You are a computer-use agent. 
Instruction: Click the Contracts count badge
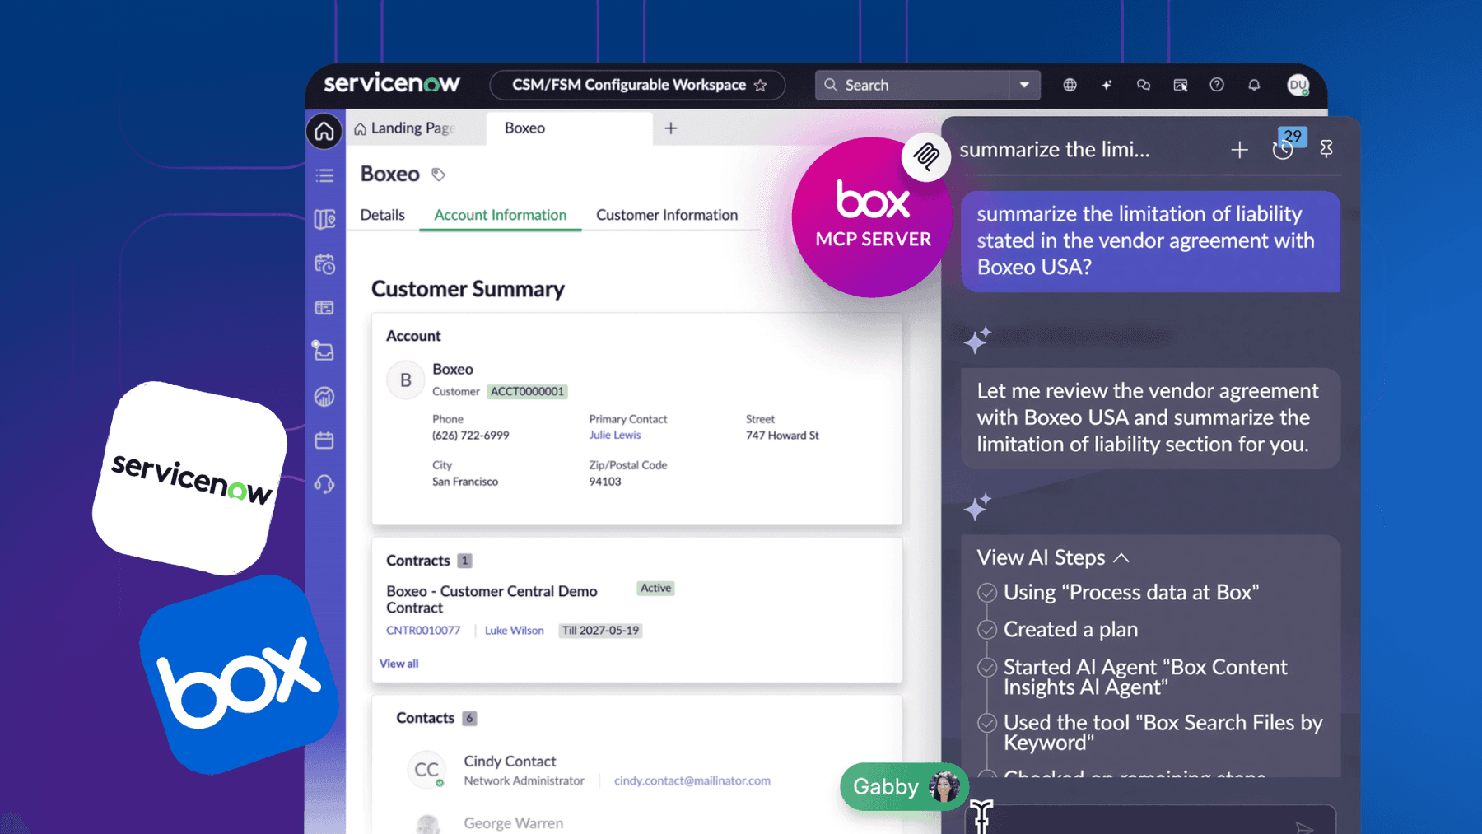pos(464,561)
